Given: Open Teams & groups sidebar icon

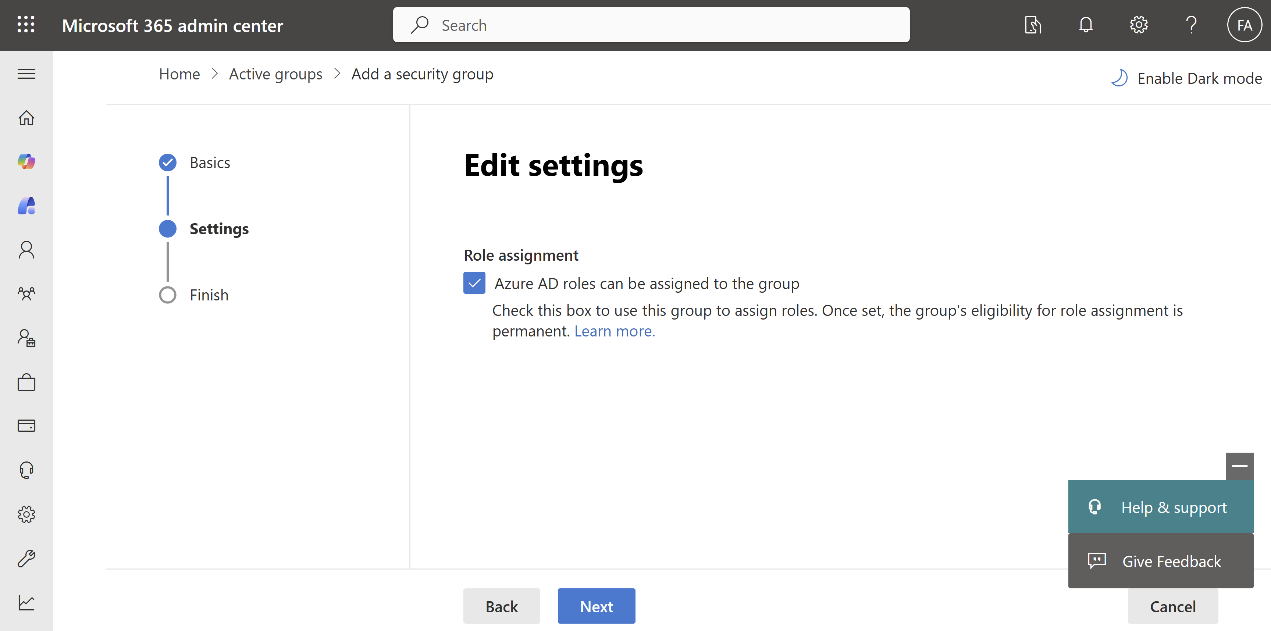Looking at the screenshot, I should point(26,293).
